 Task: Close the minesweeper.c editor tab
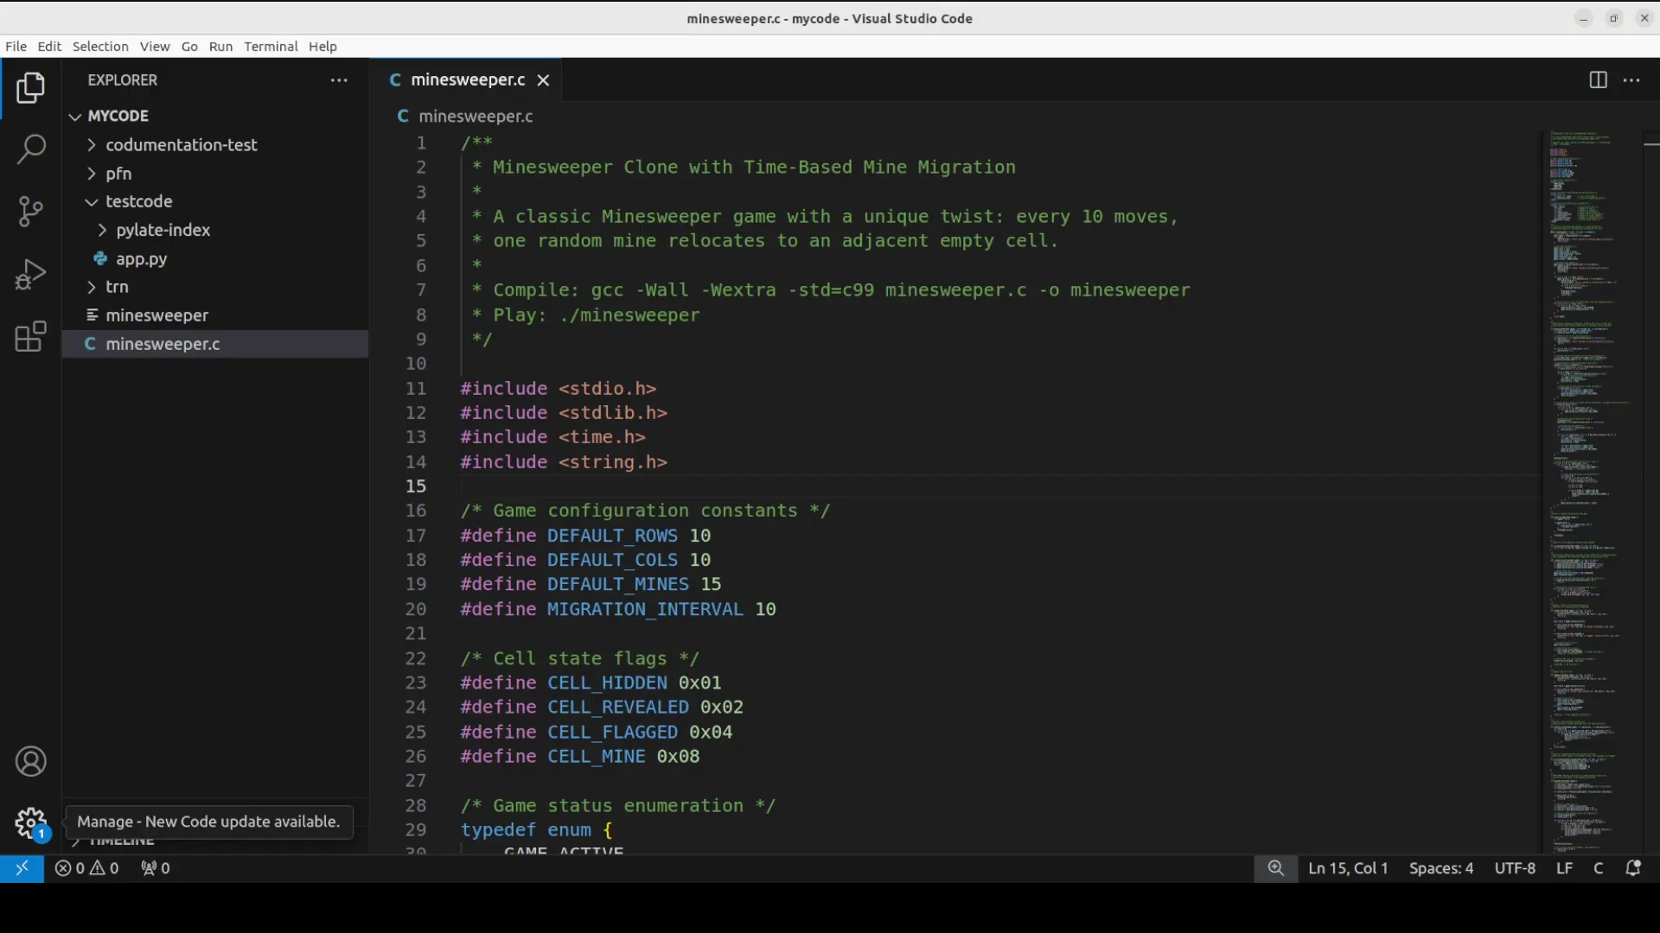543,80
